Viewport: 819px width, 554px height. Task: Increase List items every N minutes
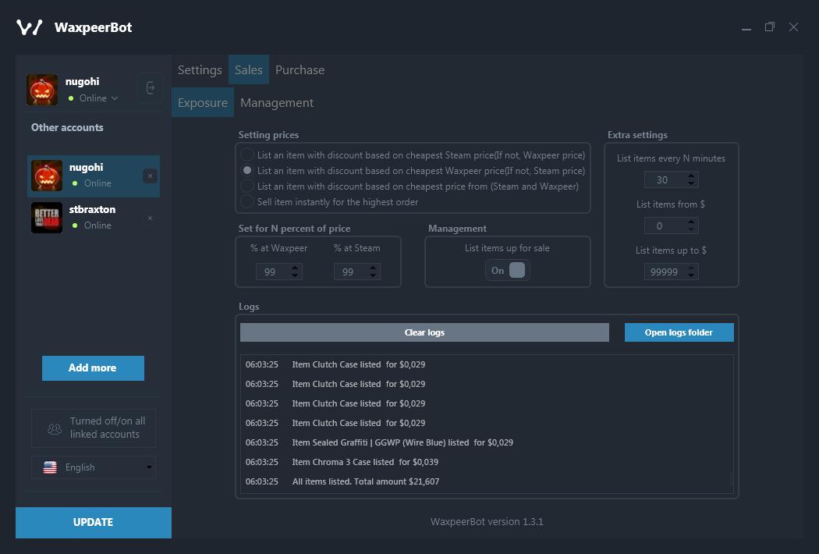pyautogui.click(x=691, y=176)
